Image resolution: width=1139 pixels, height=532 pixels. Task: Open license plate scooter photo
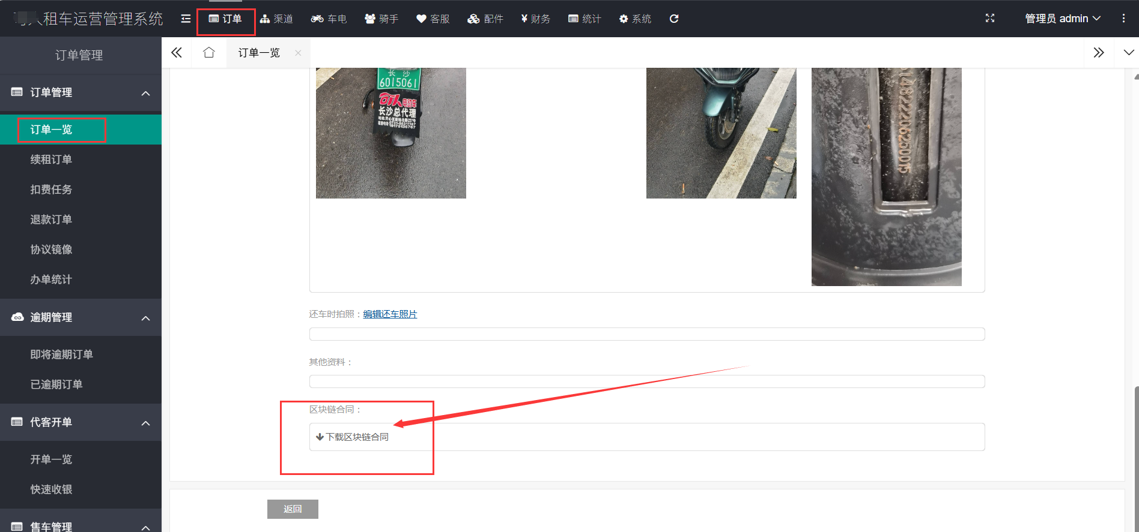[391, 133]
